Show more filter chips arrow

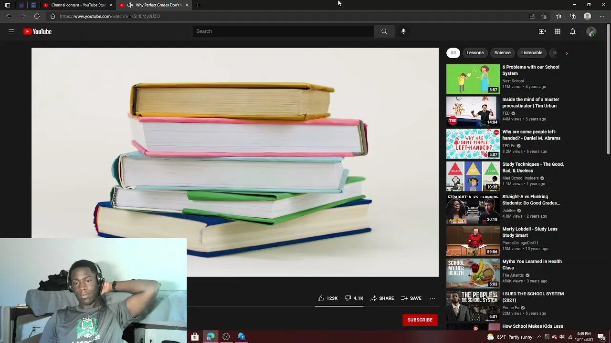567,53
